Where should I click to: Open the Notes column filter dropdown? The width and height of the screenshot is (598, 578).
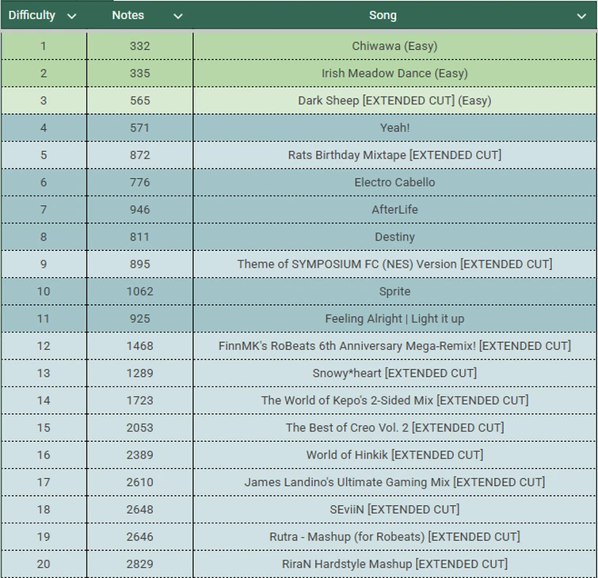(177, 16)
